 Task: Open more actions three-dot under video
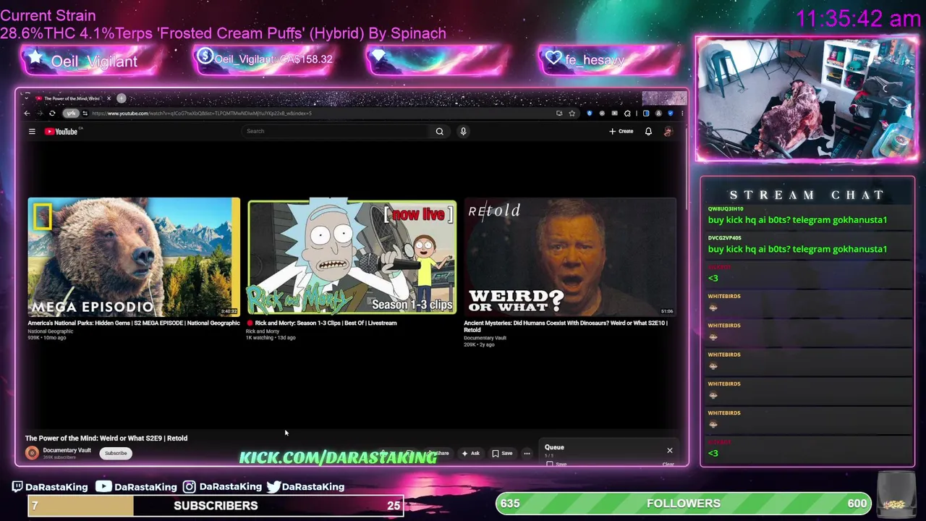click(527, 453)
